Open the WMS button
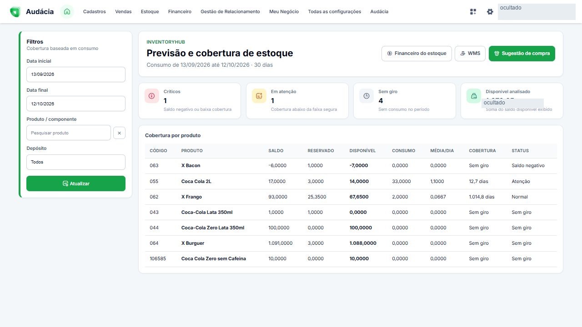 point(470,54)
